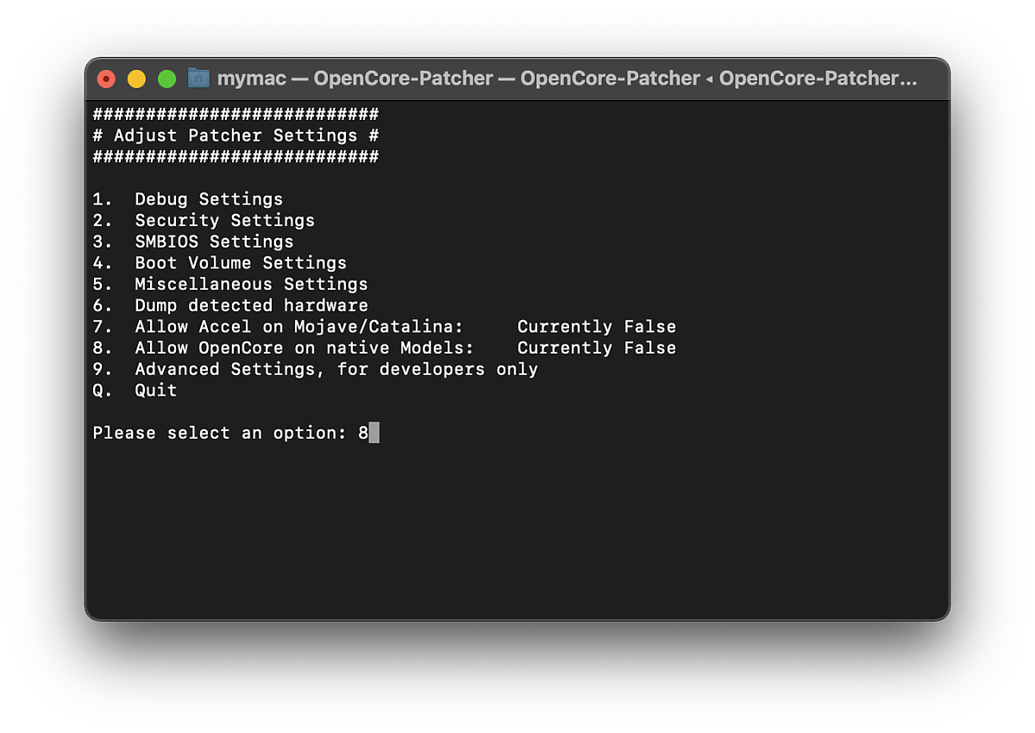Click the "Please select an option:" prompt
This screenshot has width=1035, height=733.
pos(220,433)
